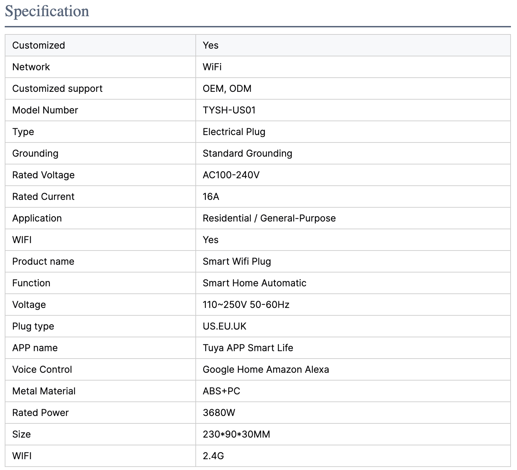
Task: Click the Smart Wifi Plug product name
Action: click(237, 261)
